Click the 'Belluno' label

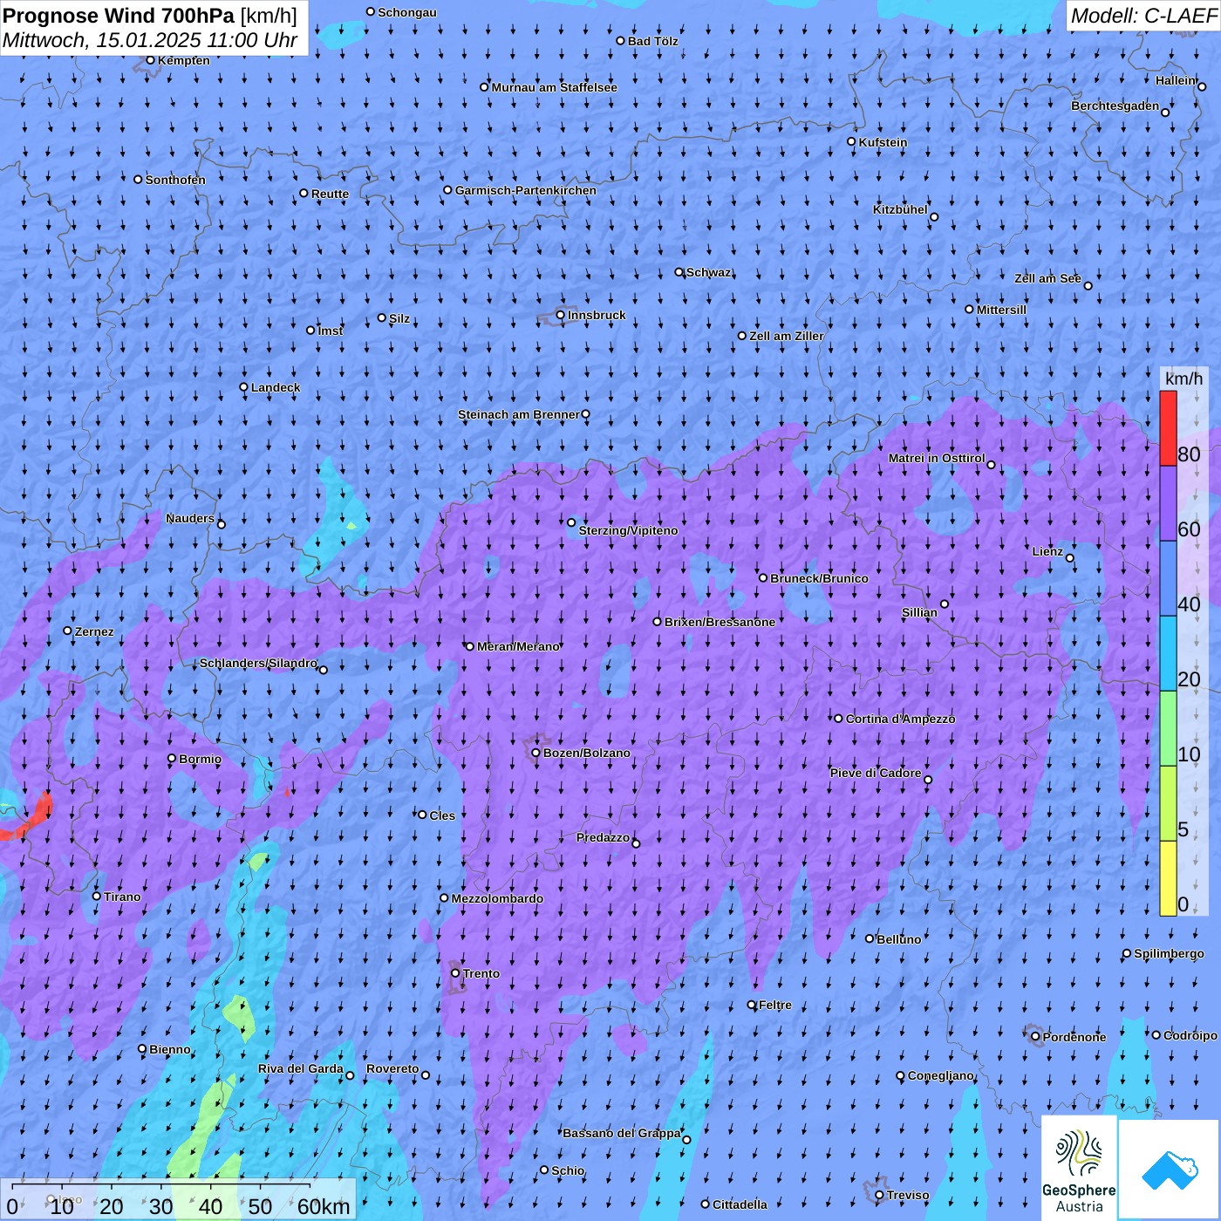[x=899, y=939]
